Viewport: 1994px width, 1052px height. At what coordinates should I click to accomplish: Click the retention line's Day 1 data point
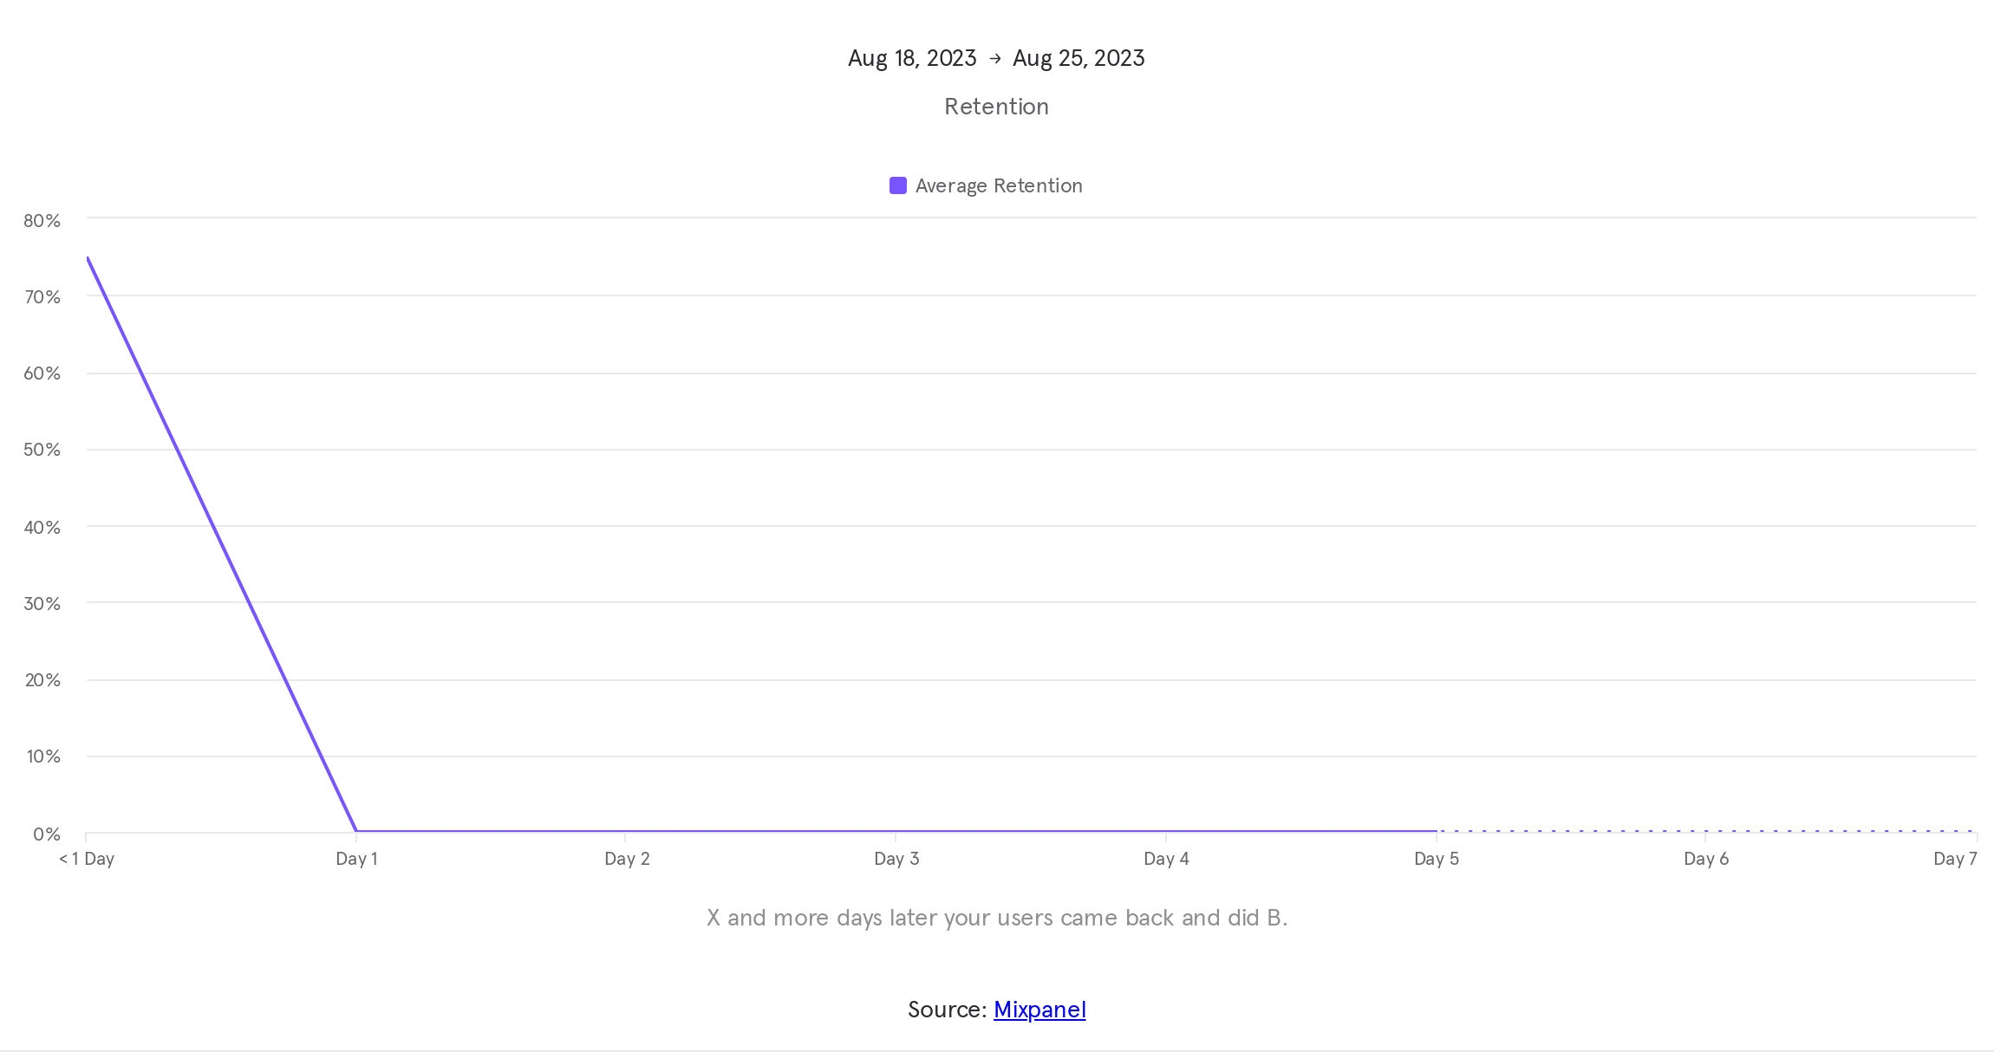356,831
